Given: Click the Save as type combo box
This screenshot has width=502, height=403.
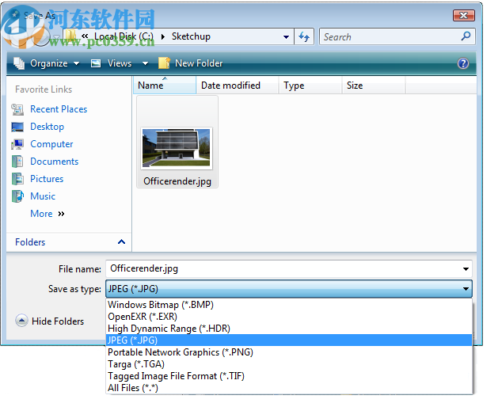Looking at the screenshot, I should [x=289, y=289].
